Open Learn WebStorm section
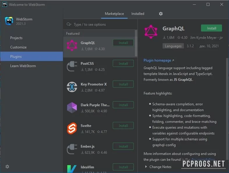Image resolution: width=229 pixels, height=173 pixels. click(x=31, y=66)
